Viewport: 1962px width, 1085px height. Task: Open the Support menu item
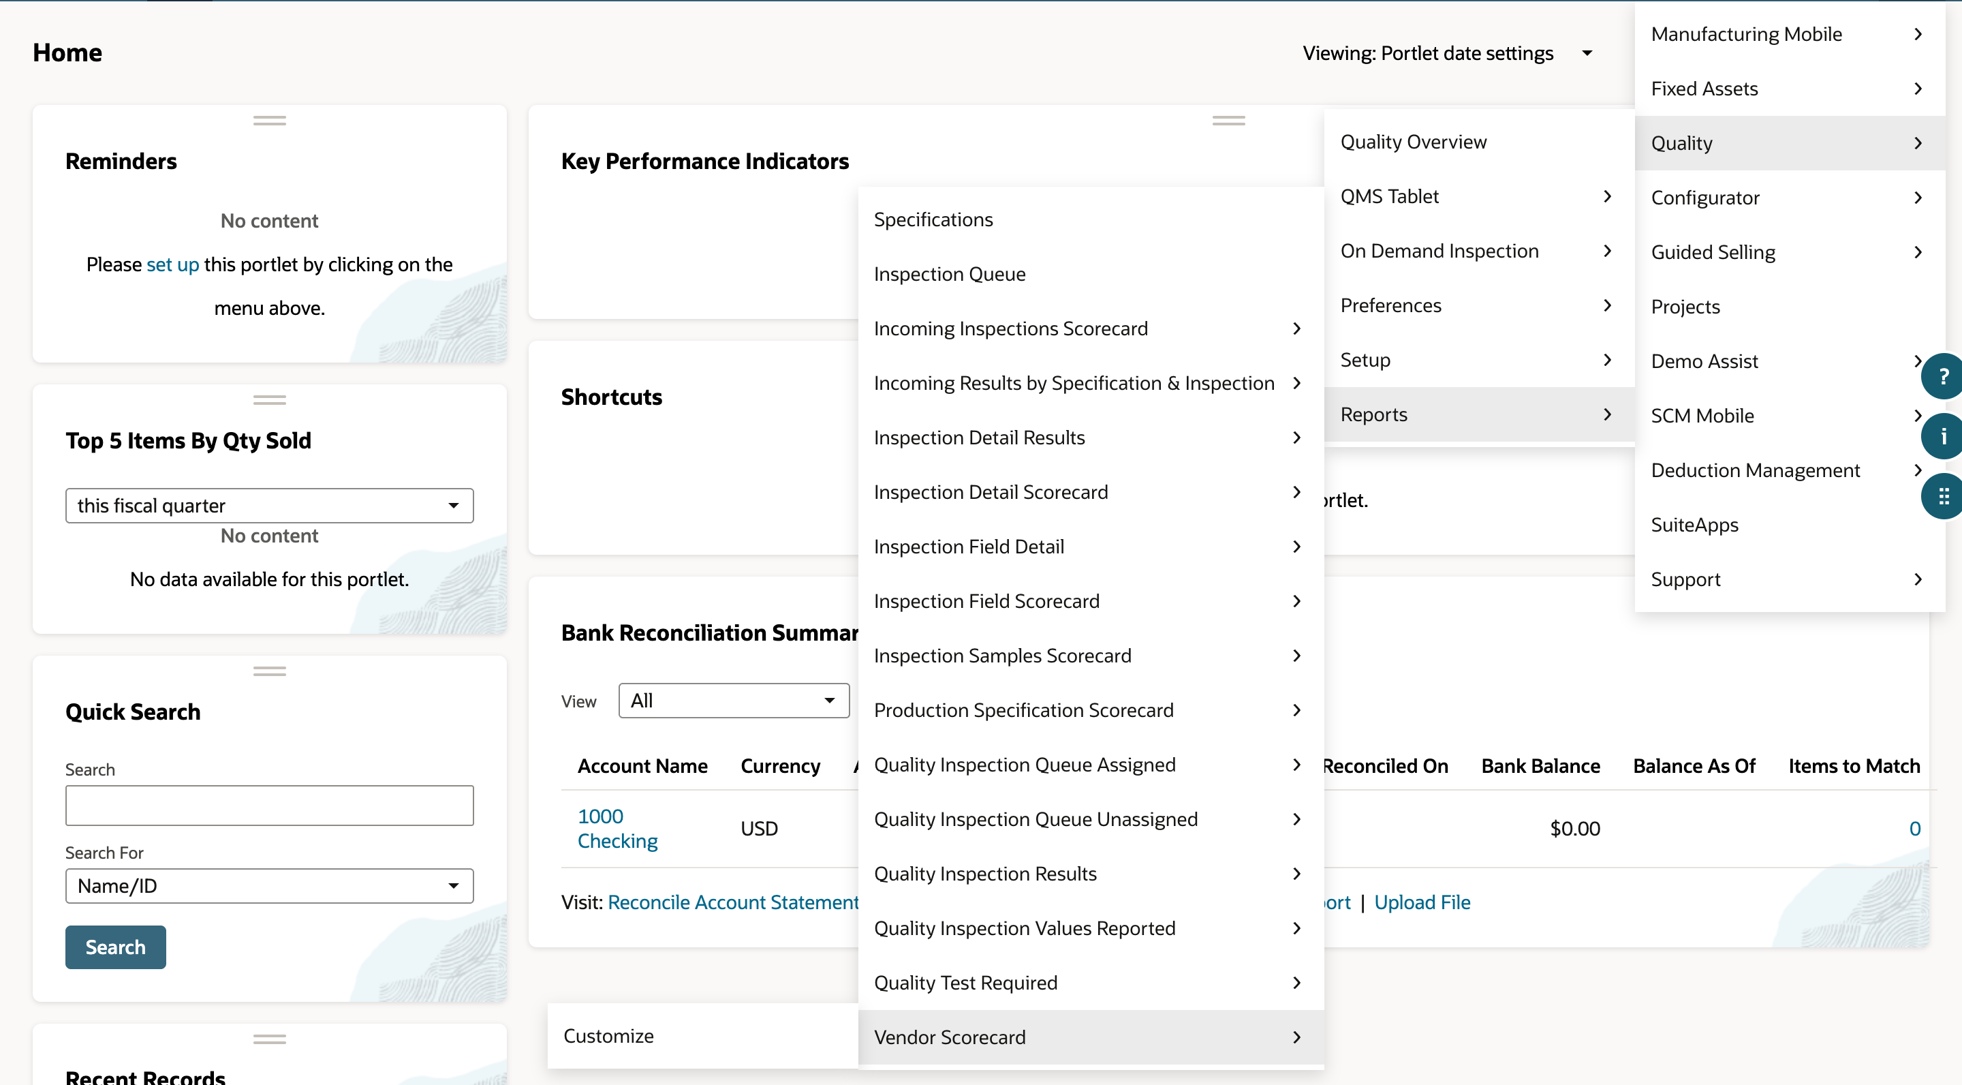click(x=1790, y=580)
